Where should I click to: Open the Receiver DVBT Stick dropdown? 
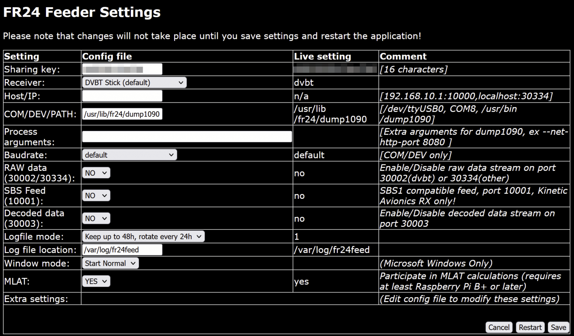[134, 83]
